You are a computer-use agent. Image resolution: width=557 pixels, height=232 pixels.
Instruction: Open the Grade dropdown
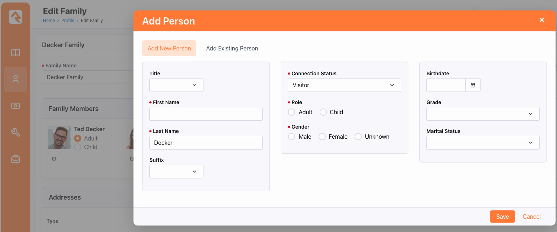click(483, 114)
